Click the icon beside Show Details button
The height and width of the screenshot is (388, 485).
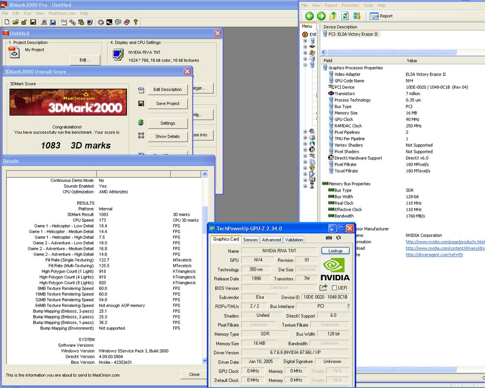coord(141,135)
